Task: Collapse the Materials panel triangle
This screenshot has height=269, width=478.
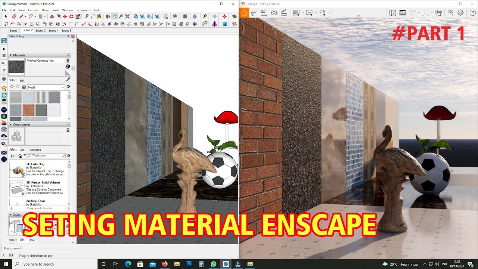Action: (10, 55)
